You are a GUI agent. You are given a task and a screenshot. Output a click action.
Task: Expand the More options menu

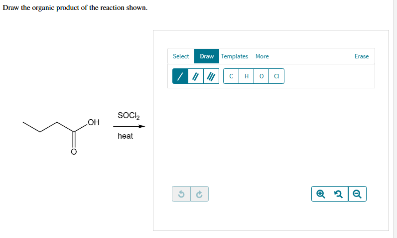pos(262,56)
